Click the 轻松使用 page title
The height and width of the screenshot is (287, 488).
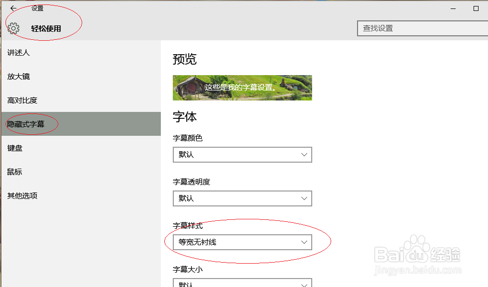pyautogui.click(x=46, y=29)
